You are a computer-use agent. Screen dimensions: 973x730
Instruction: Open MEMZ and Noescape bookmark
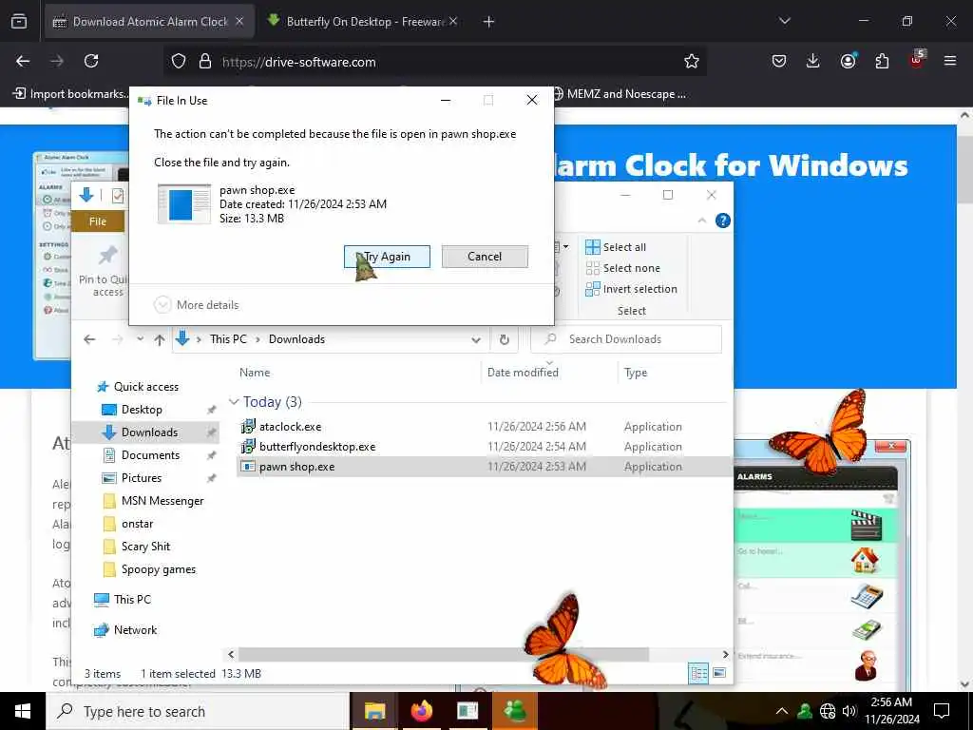[x=620, y=94]
